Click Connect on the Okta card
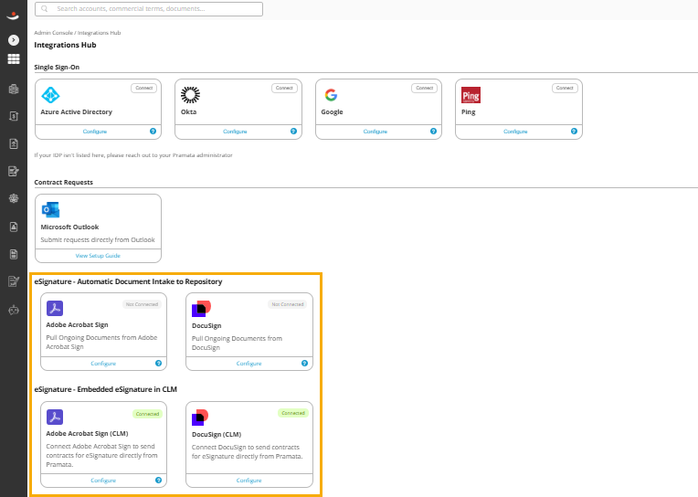The image size is (698, 497). tap(284, 89)
